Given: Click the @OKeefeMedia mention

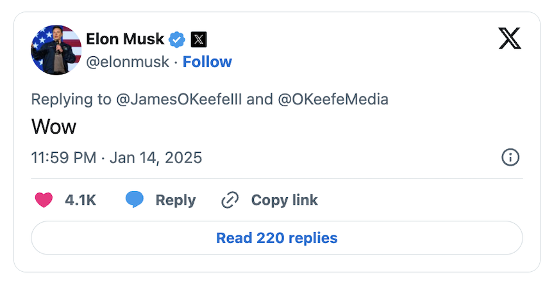Looking at the screenshot, I should coord(332,99).
